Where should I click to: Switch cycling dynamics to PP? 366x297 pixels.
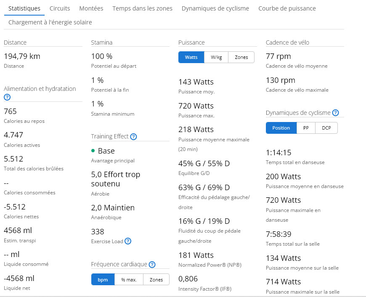306,128
